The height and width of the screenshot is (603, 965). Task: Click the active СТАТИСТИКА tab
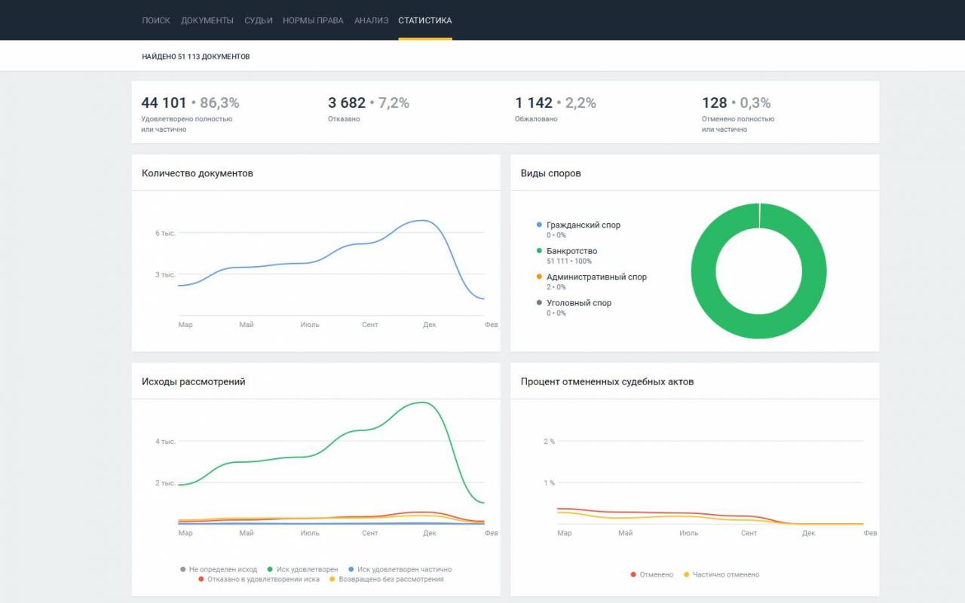pos(425,20)
